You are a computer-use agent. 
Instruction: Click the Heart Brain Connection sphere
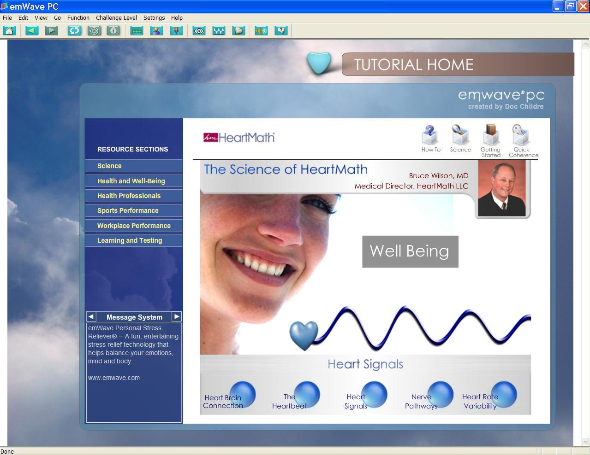[x=243, y=394]
